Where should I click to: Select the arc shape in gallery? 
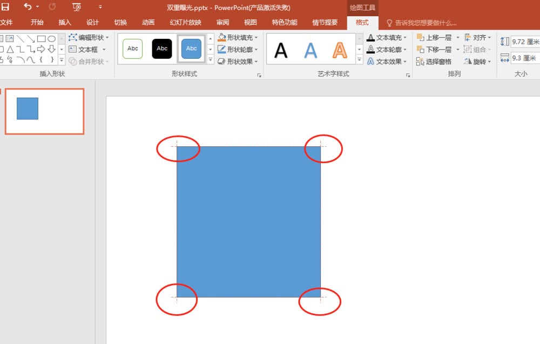pyautogui.click(x=21, y=60)
